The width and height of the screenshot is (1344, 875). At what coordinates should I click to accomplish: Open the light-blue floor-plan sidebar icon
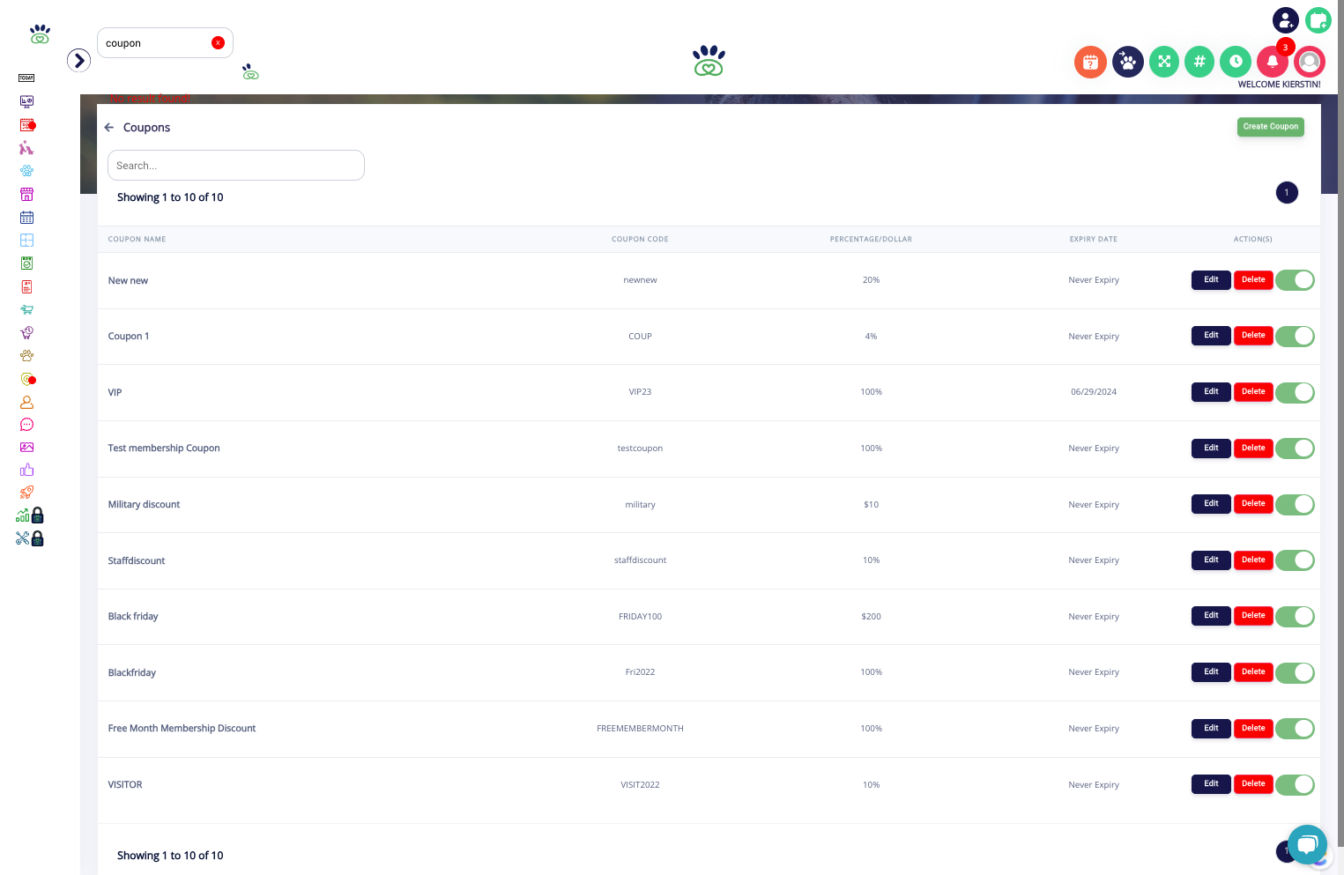(x=26, y=240)
